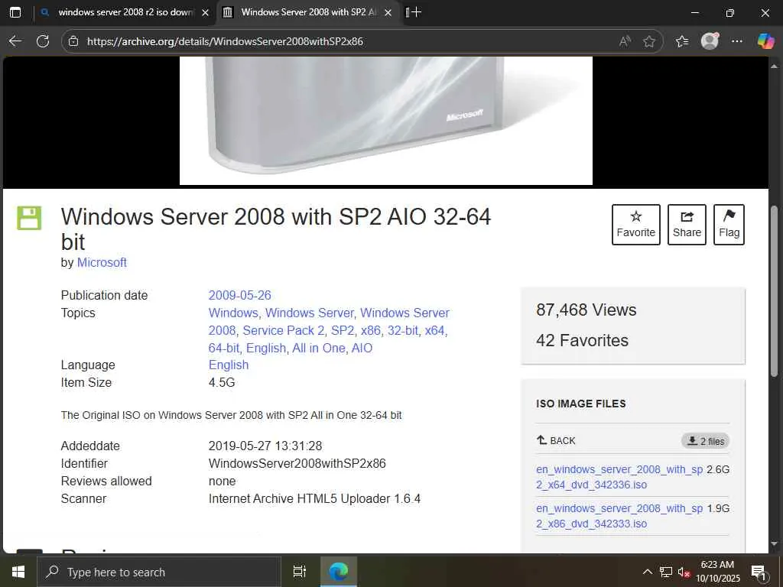Open the Windows Start menu
Screen dimensions: 783x587
pos(18,572)
